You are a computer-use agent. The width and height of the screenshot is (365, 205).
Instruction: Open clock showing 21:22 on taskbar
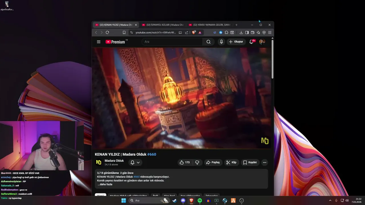point(357,200)
